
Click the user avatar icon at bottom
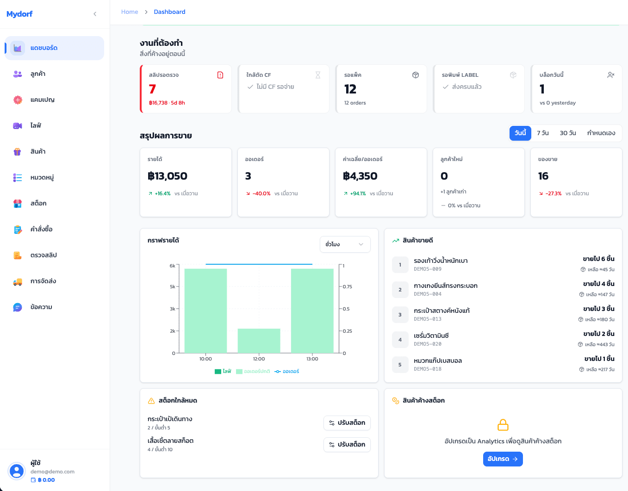pyautogui.click(x=17, y=471)
